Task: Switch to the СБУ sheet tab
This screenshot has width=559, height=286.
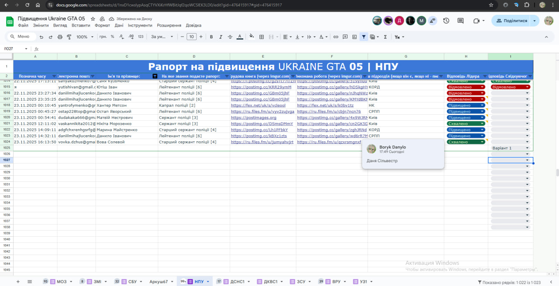Action: pos(132,282)
